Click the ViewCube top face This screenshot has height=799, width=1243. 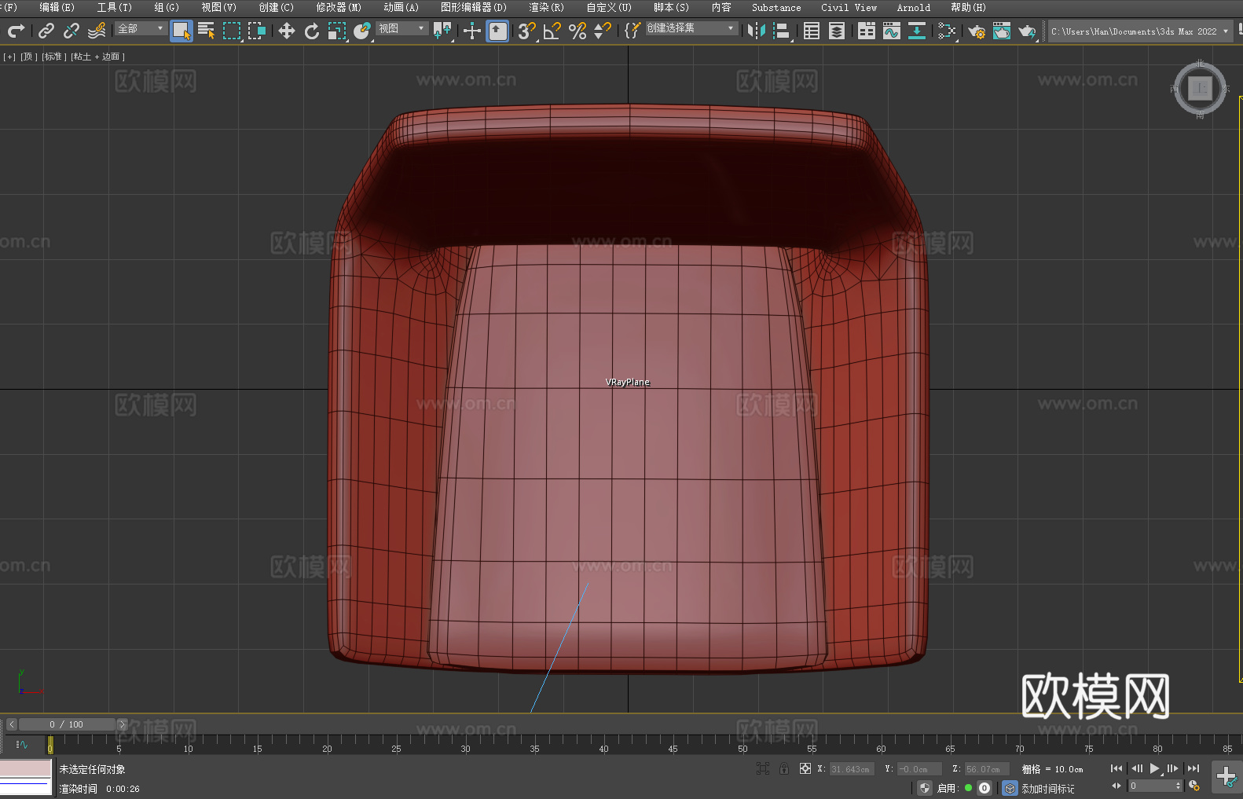tap(1200, 88)
